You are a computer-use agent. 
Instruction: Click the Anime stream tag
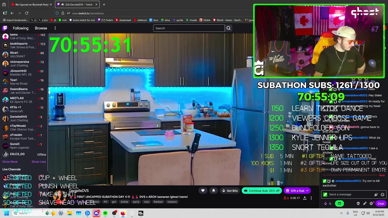tap(124, 202)
